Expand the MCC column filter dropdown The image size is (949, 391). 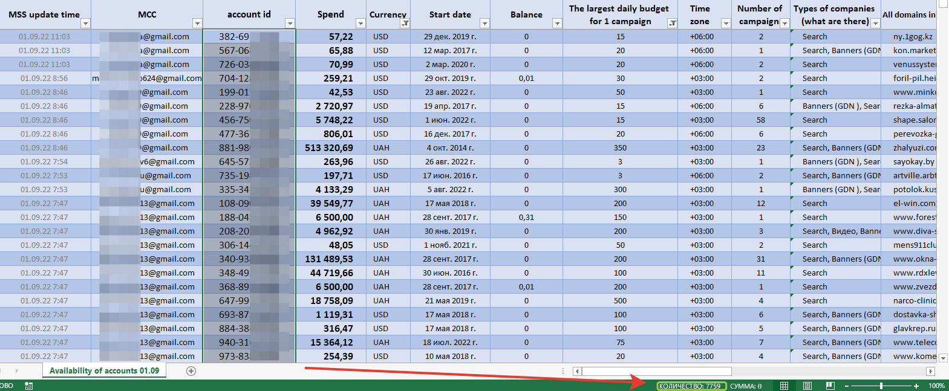[x=197, y=24]
